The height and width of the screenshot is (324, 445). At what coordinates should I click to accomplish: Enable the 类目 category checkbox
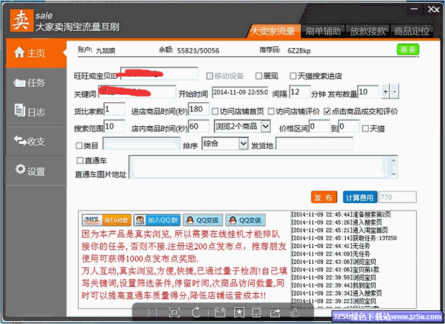[x=79, y=146]
